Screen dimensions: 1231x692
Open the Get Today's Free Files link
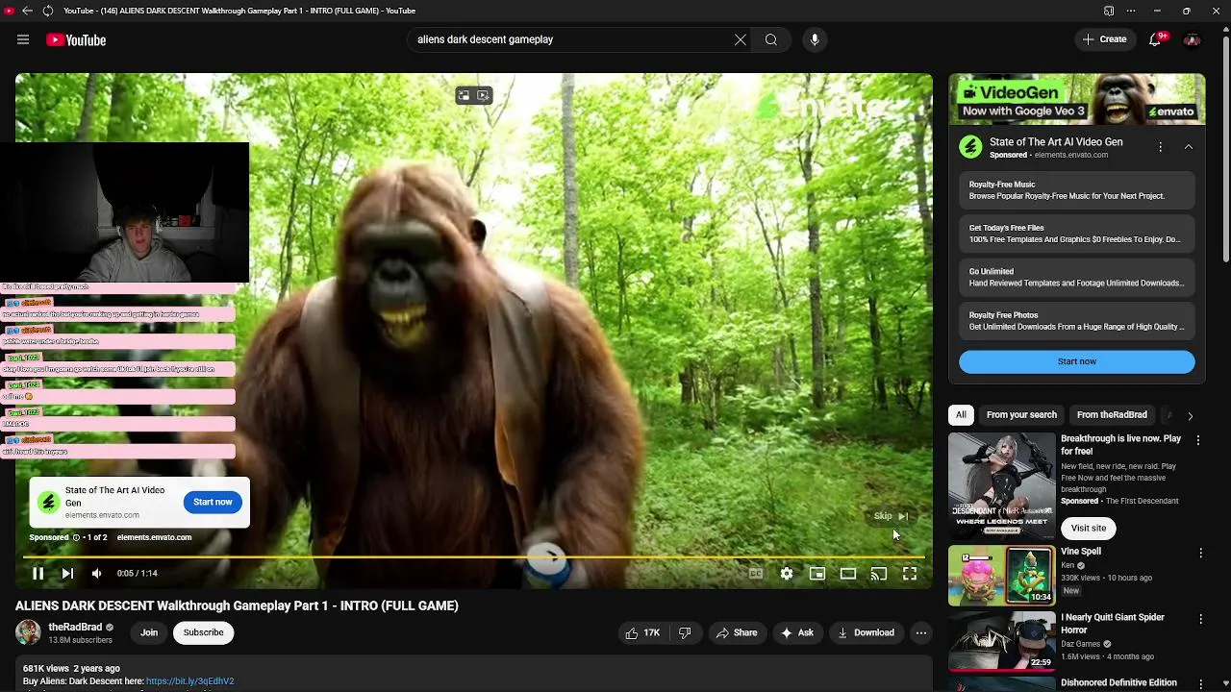[1077, 234]
